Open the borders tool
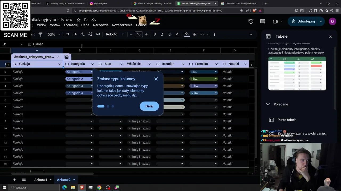This screenshot has height=191, width=341. [x=195, y=34]
